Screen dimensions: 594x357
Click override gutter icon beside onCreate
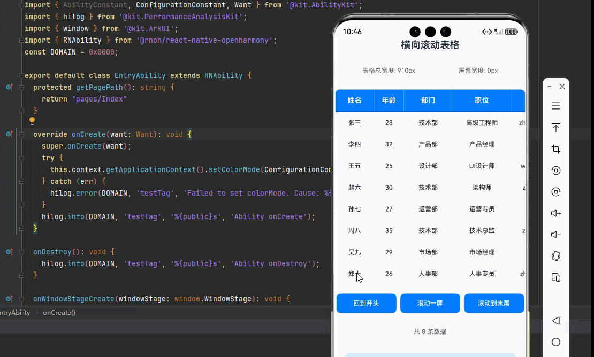10,134
